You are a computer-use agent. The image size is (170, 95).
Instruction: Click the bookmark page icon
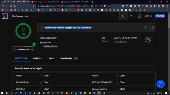[33, 6]
